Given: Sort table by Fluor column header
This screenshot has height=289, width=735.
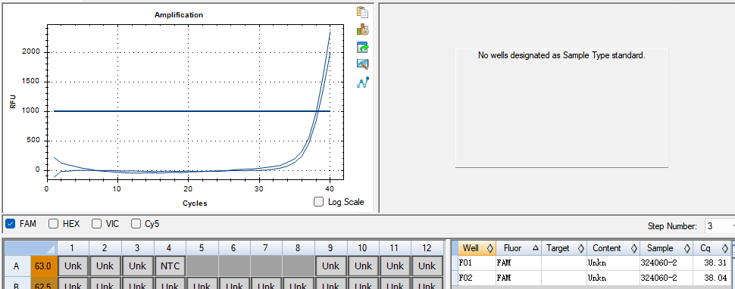Looking at the screenshot, I should (518, 248).
